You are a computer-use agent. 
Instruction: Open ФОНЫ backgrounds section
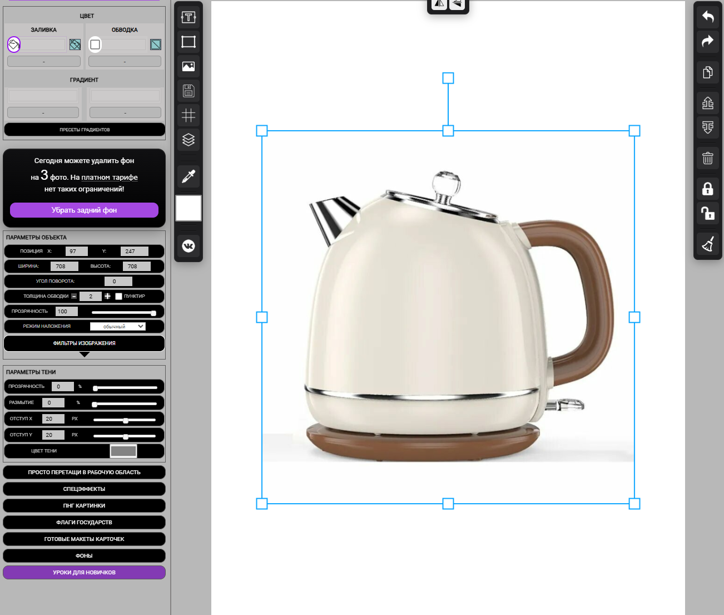pos(85,555)
